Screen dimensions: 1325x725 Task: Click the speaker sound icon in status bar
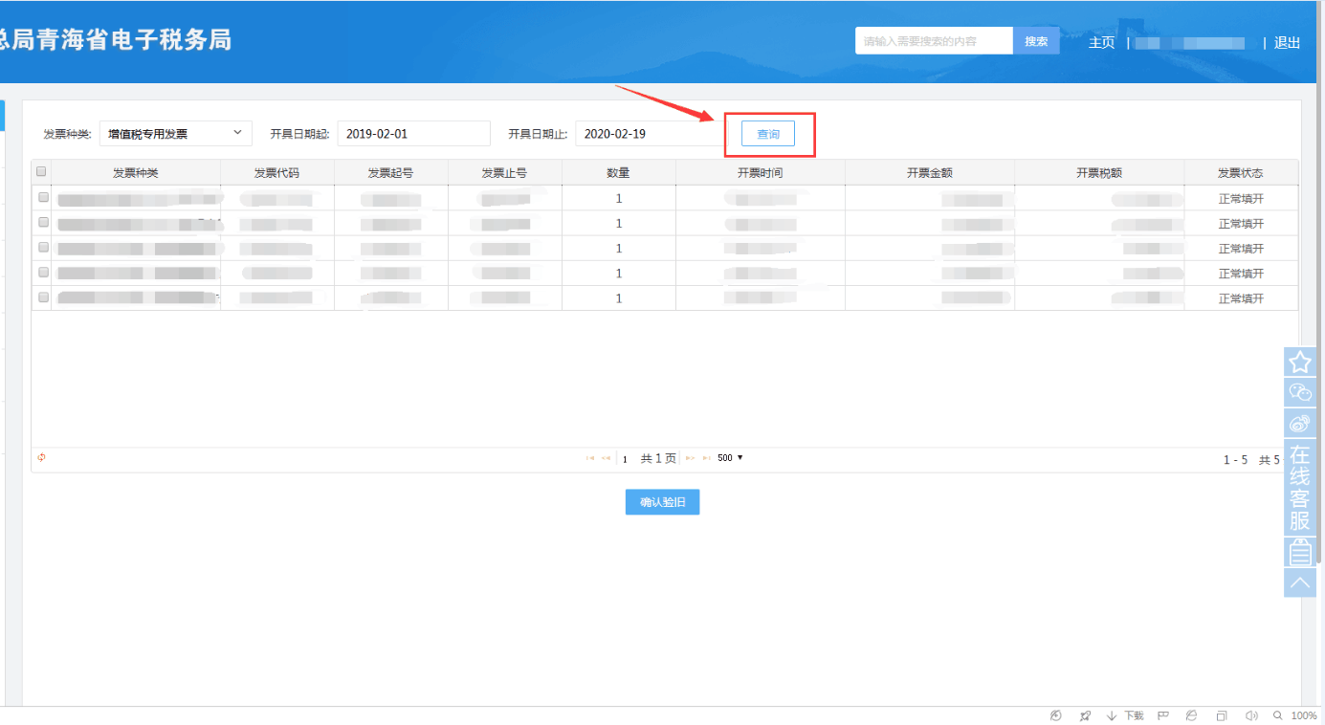(x=1251, y=715)
